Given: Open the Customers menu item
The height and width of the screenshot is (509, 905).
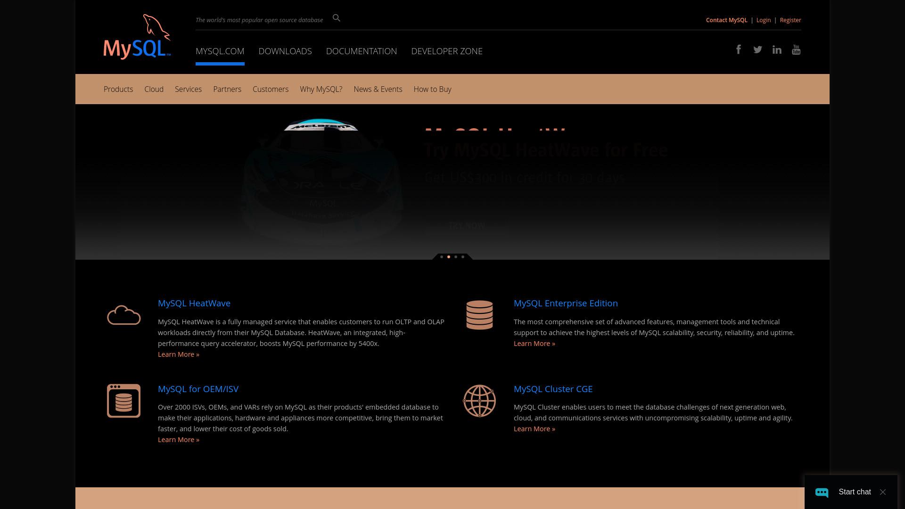Looking at the screenshot, I should 271,89.
